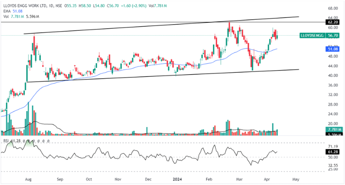Click the 62.20 horizontal line price tag
Image resolution: width=345 pixels, height=185 pixels.
(333, 21)
